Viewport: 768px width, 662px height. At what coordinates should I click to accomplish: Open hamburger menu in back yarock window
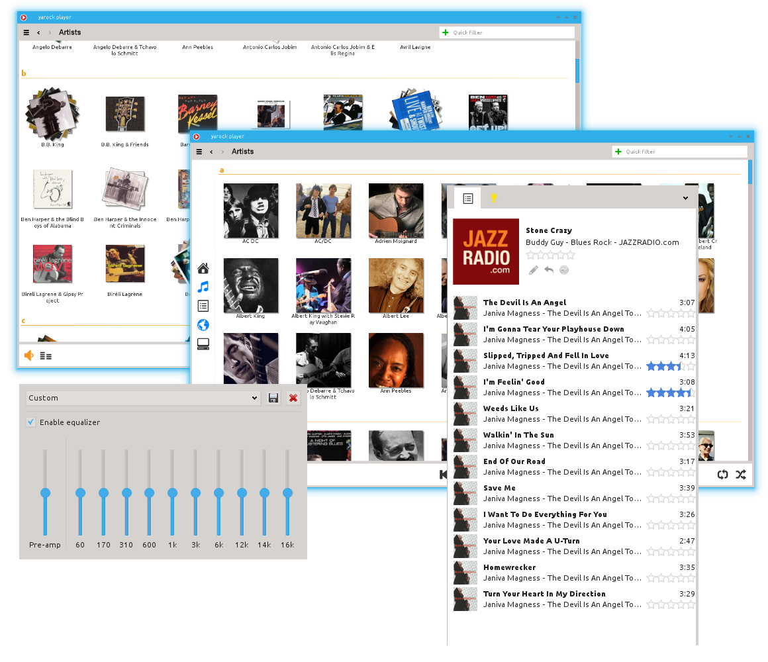click(26, 32)
